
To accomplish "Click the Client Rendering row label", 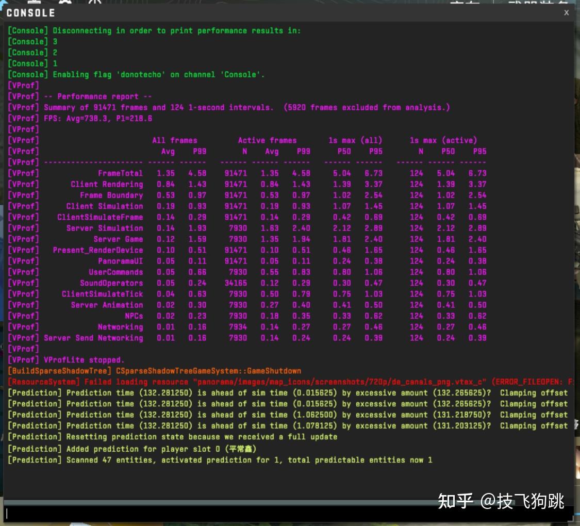I will coord(107,184).
